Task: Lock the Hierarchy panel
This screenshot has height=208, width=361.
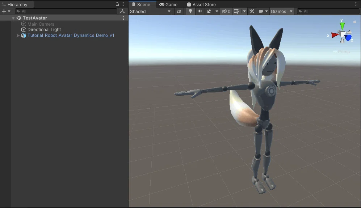Action: tap(117, 4)
